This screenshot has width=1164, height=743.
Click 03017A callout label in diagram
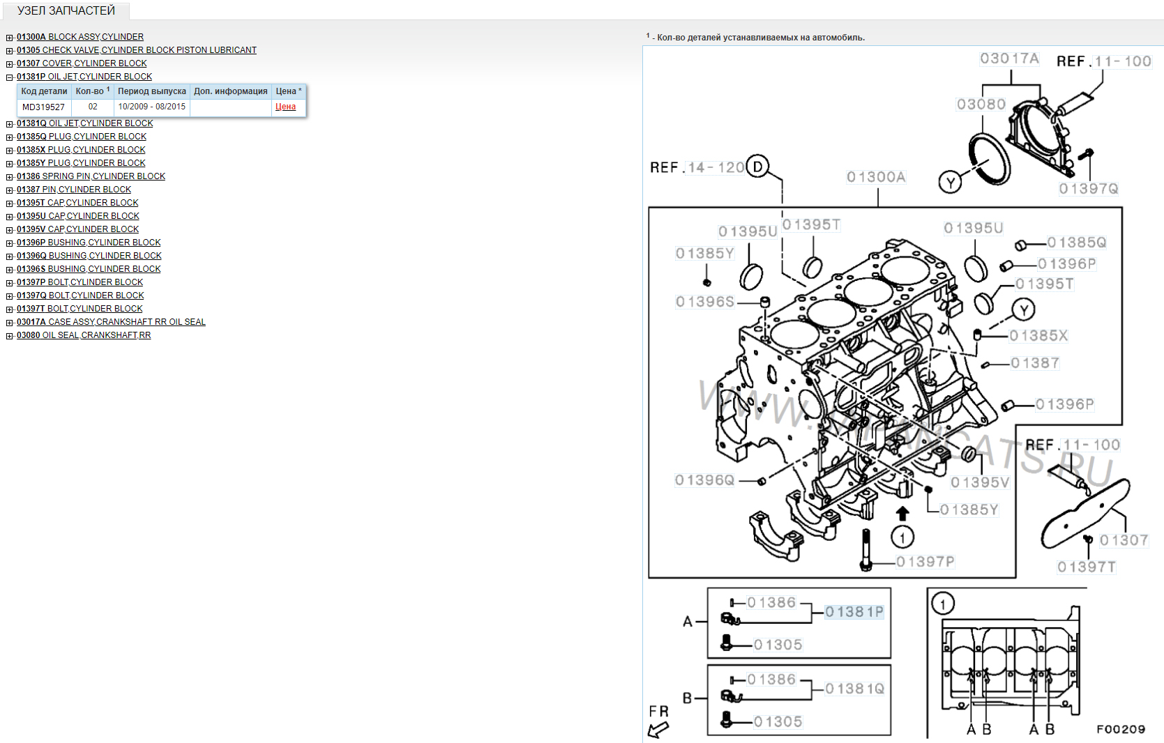pos(1009,59)
